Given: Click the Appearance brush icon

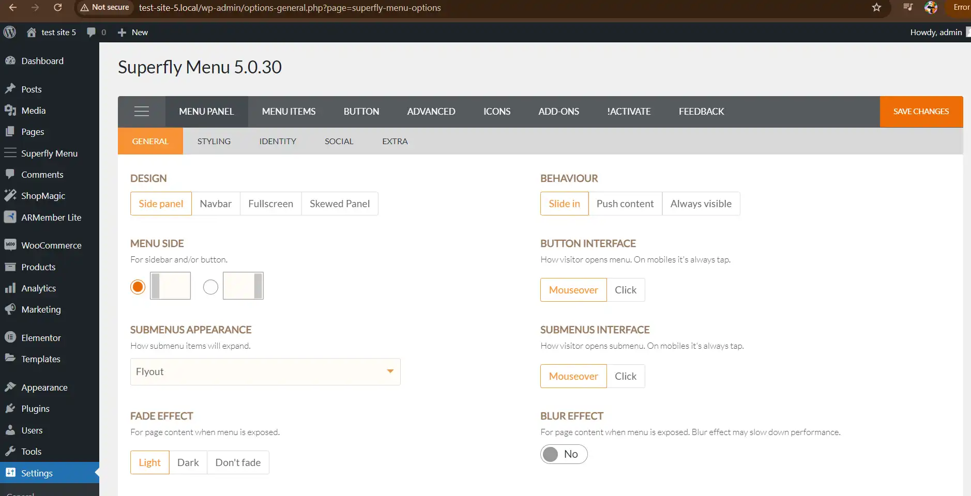Looking at the screenshot, I should tap(10, 387).
